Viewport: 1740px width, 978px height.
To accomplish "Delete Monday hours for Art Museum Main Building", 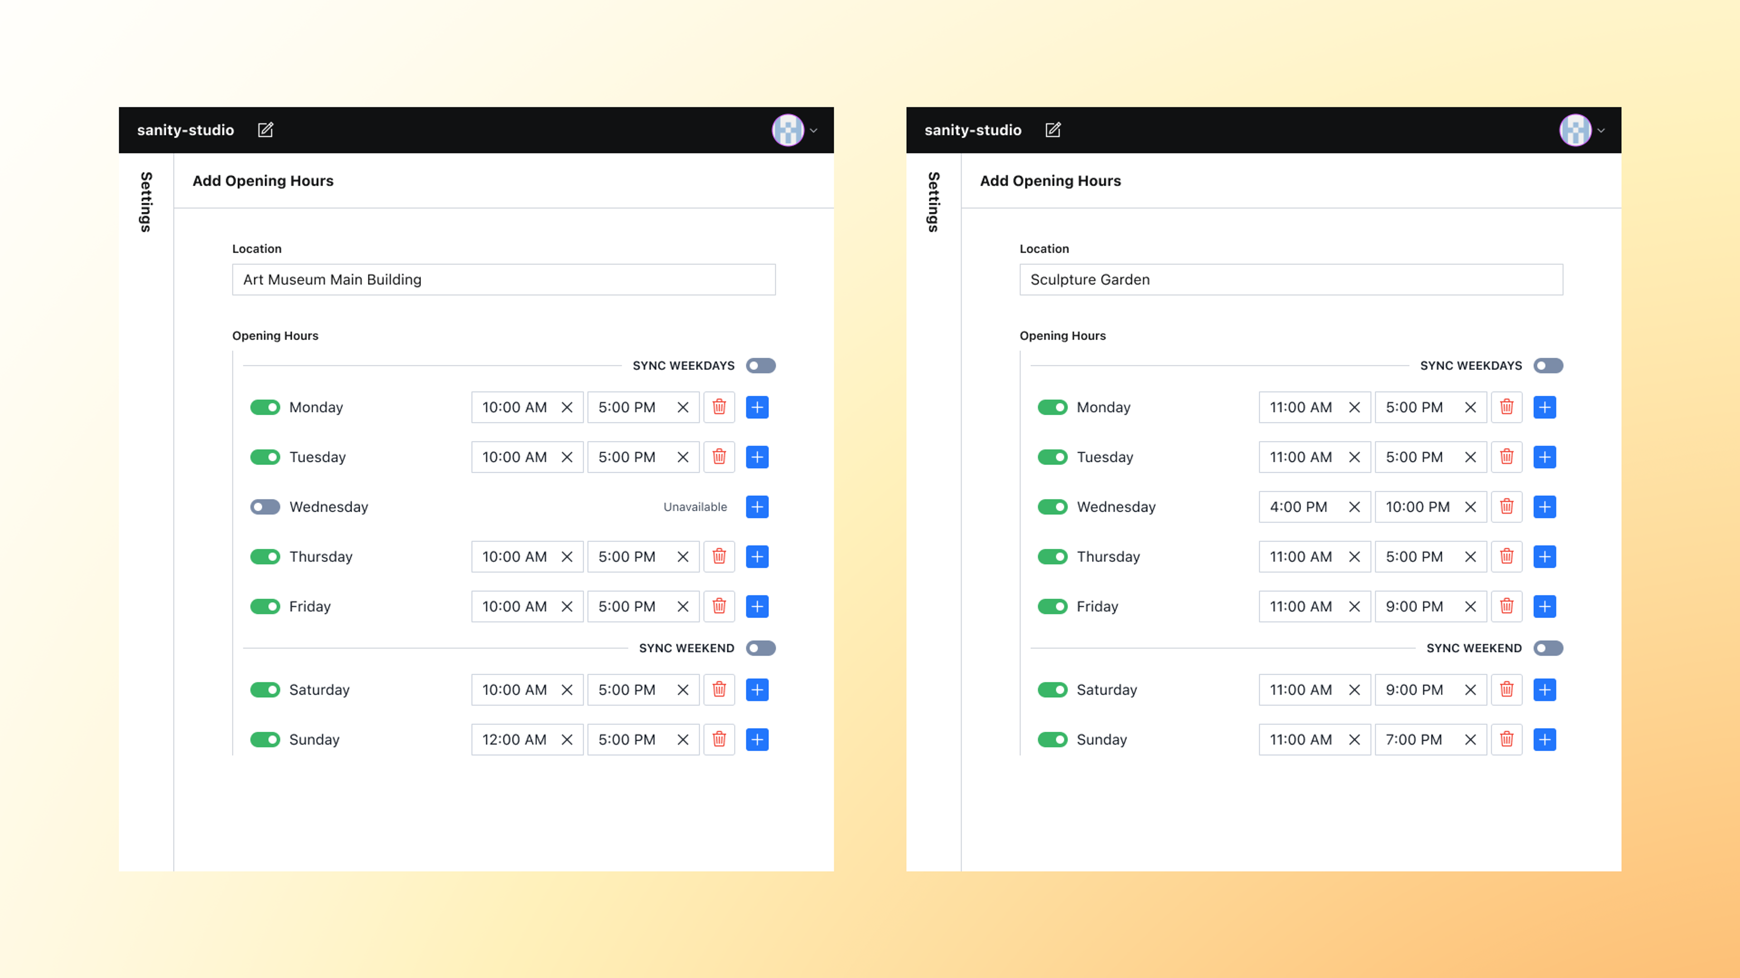I will 720,407.
